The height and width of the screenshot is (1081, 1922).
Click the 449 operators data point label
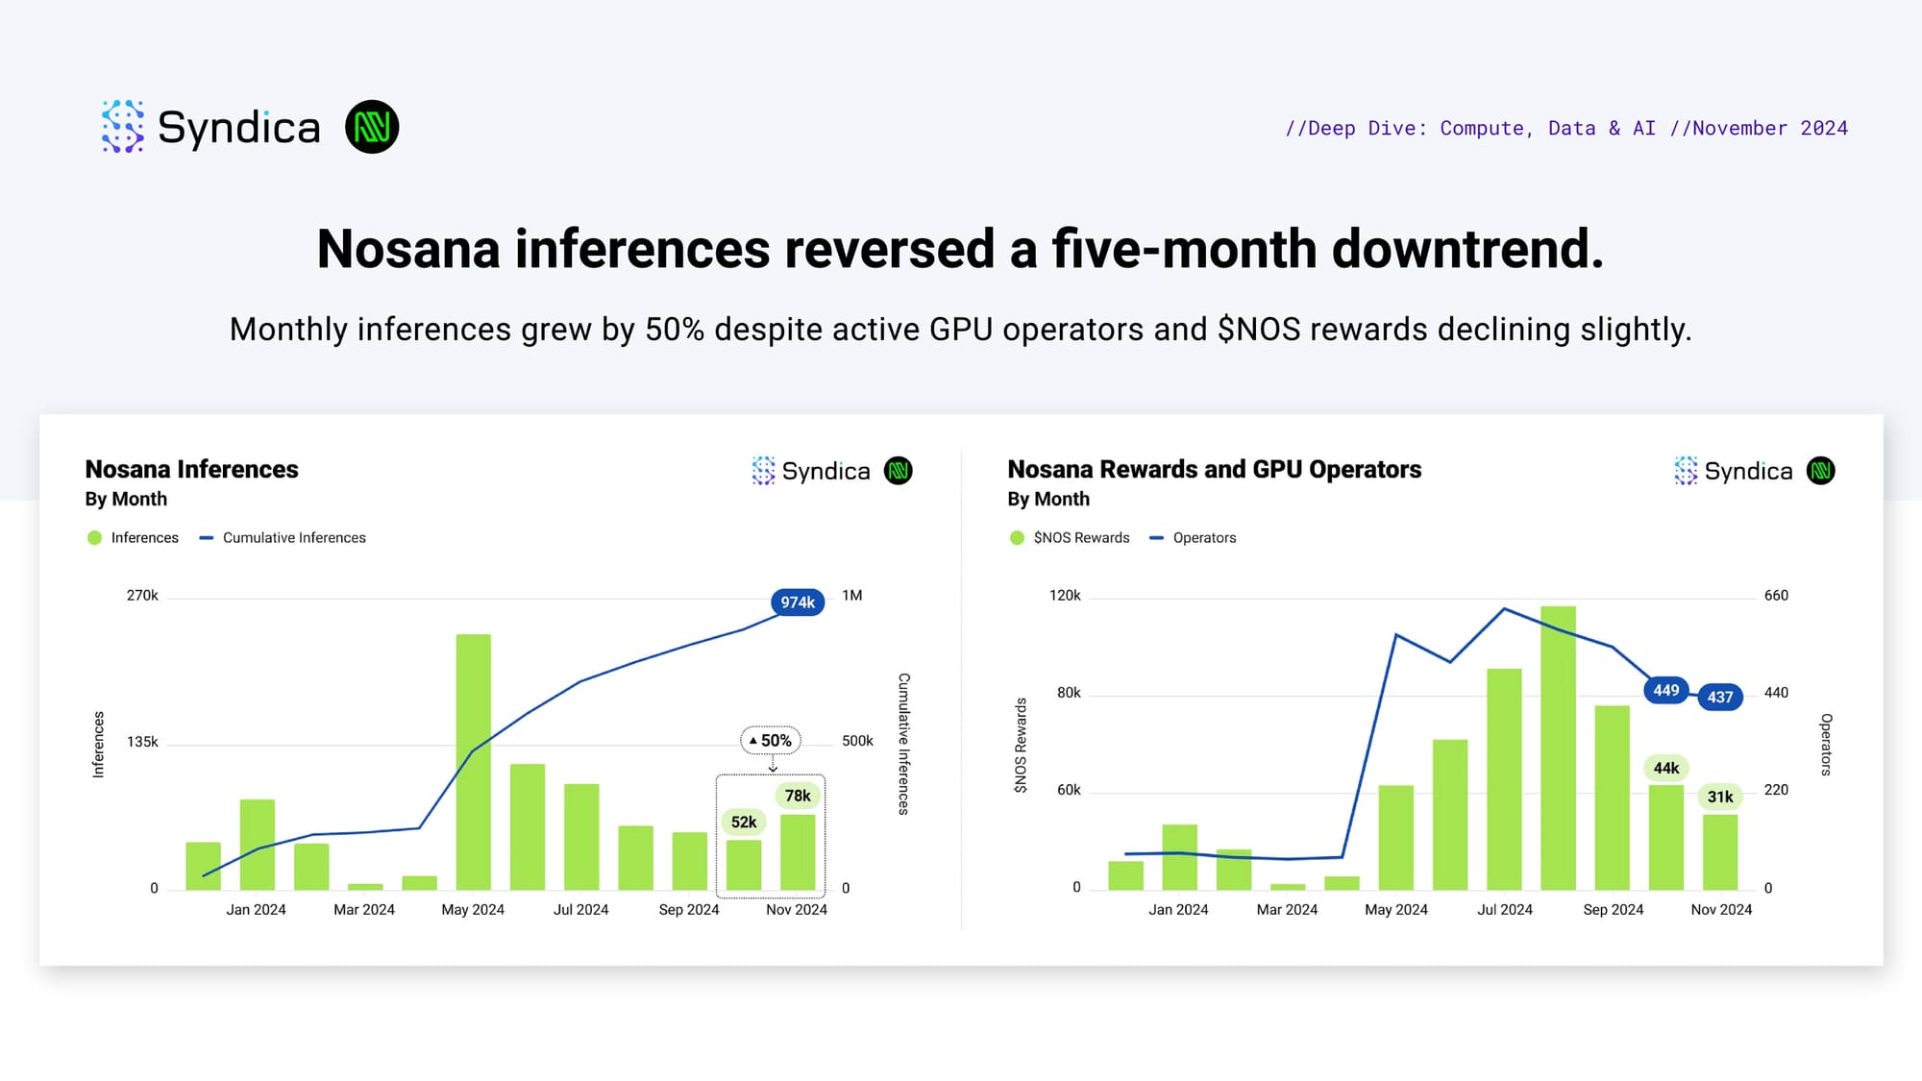1665,690
